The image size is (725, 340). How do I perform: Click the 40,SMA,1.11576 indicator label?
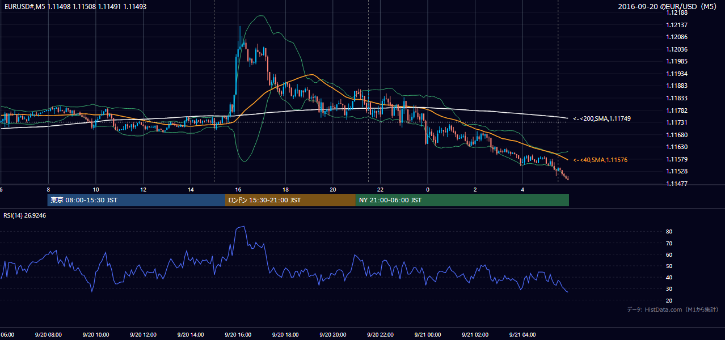pyautogui.click(x=600, y=160)
